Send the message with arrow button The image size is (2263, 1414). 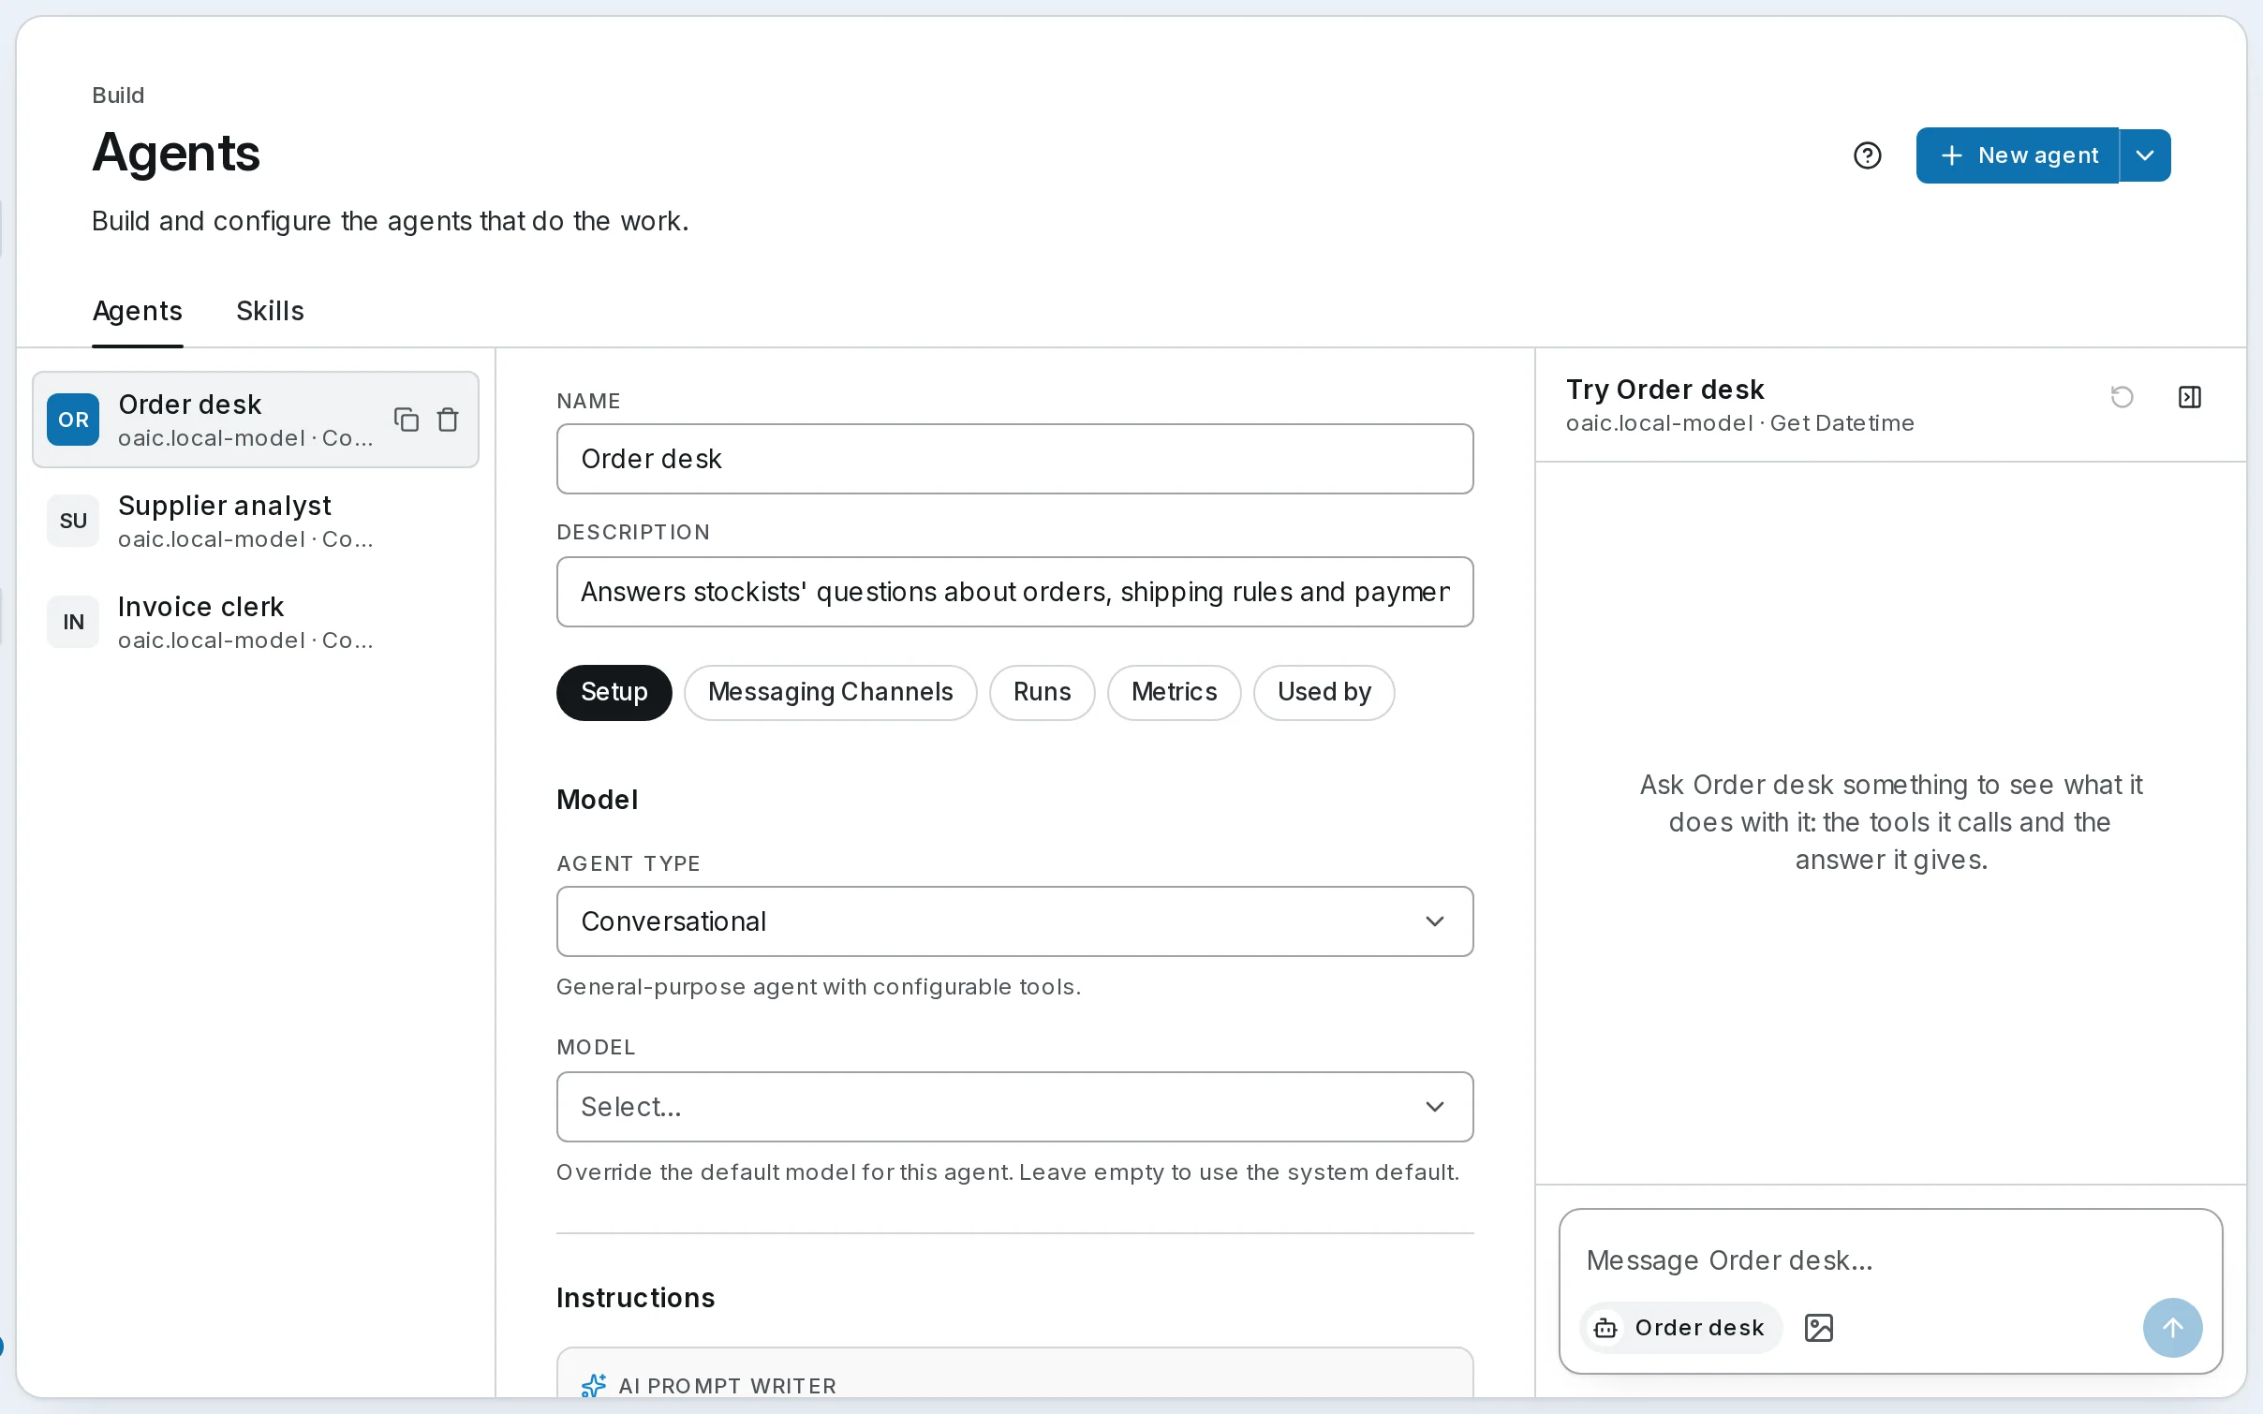tap(2172, 1327)
